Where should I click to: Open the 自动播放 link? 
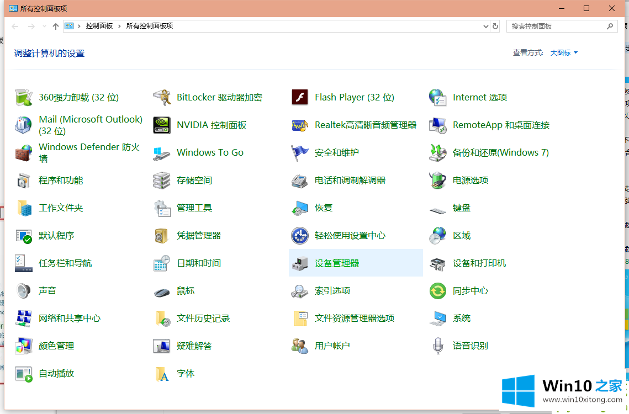(x=56, y=374)
